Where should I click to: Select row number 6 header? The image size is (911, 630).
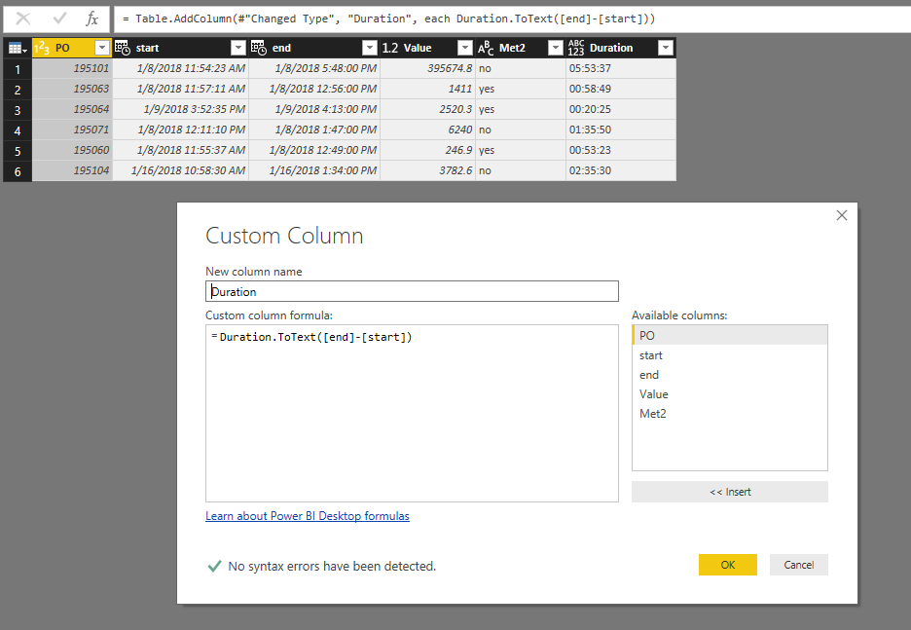(18, 170)
